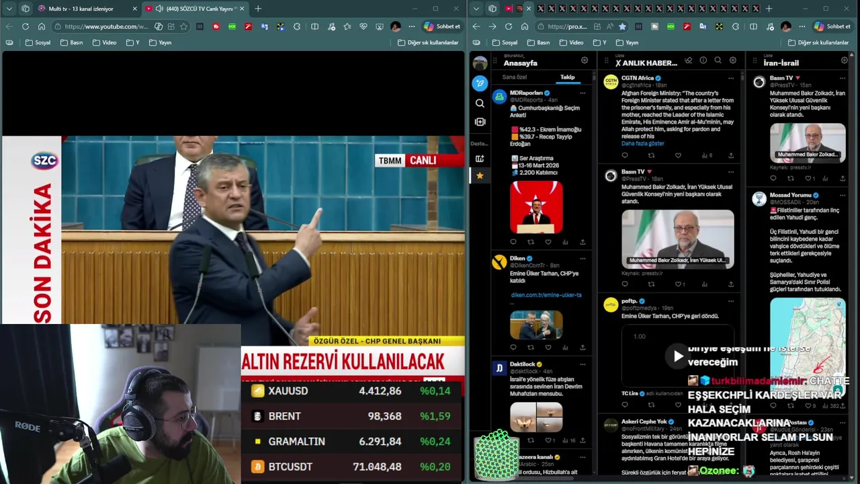Open extensions menu in YouTube window toolbar

pos(296,26)
